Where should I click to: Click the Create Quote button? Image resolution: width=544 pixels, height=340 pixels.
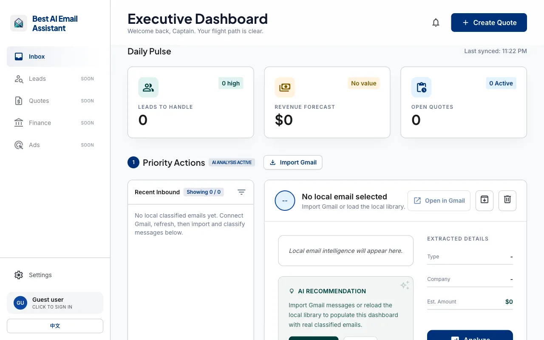pos(489,23)
